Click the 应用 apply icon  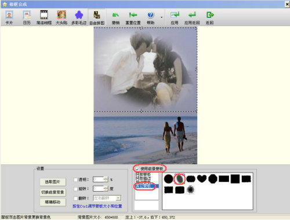175,15
